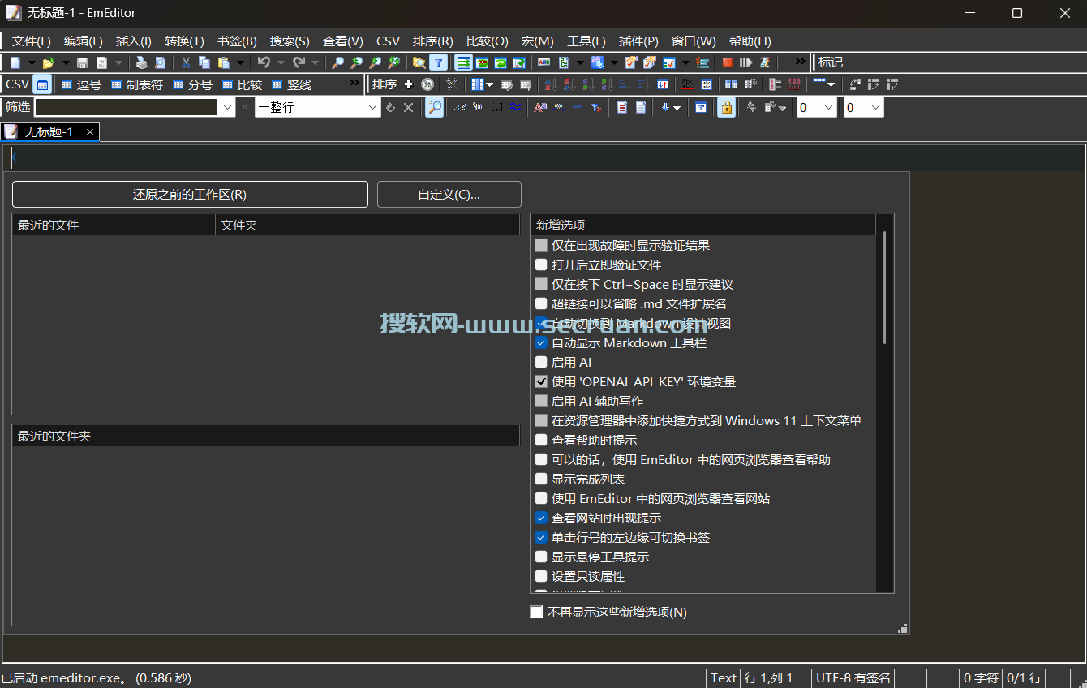Click the Copy icon in toolbar
1087x688 pixels.
(x=204, y=62)
